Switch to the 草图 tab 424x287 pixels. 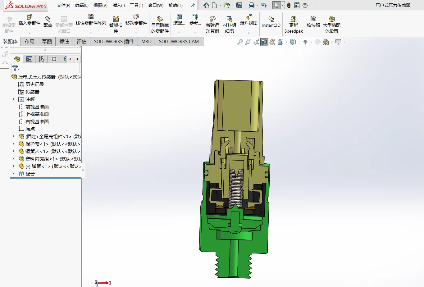point(47,42)
